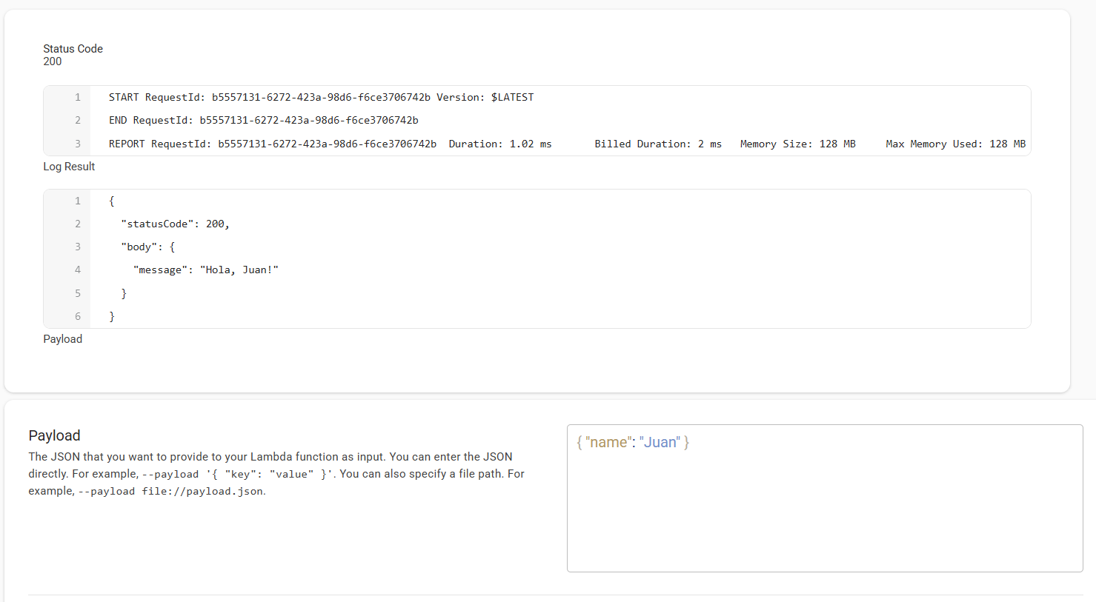1096x602 pixels.
Task: Click the Memory Size: 128 MB text
Action: tap(797, 143)
